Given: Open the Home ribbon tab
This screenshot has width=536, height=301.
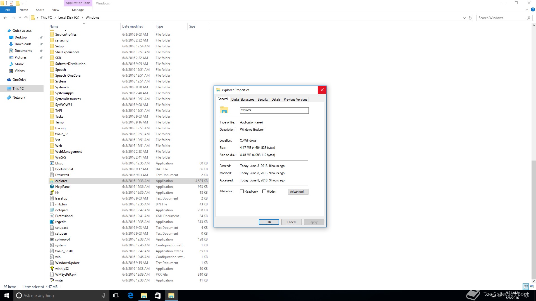Looking at the screenshot, I should click(24, 10).
